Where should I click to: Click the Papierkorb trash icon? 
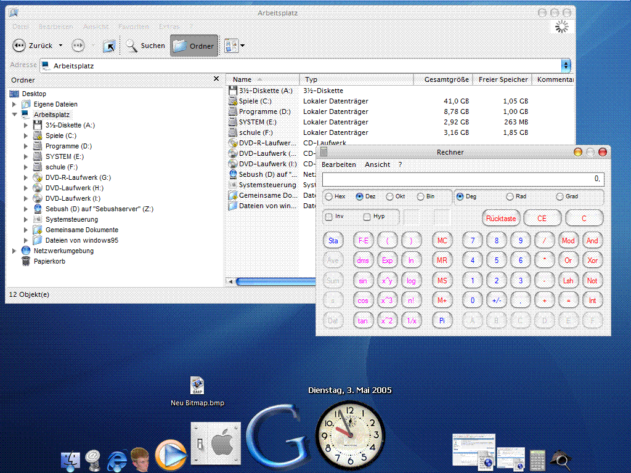26,261
